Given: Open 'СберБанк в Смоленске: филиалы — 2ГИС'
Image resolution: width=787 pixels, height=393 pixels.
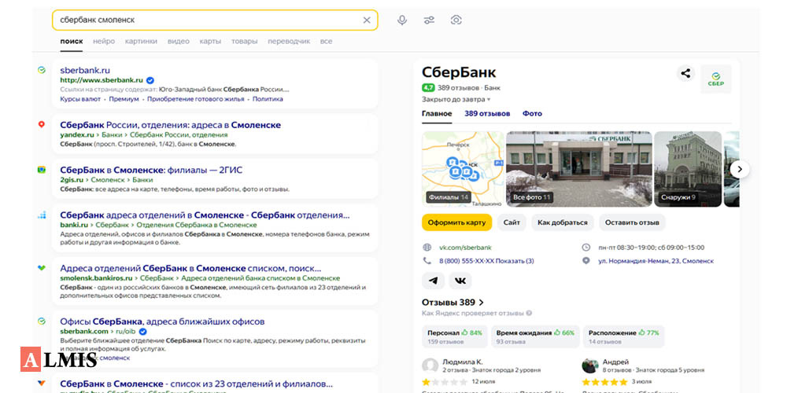Looking at the screenshot, I should [x=151, y=170].
